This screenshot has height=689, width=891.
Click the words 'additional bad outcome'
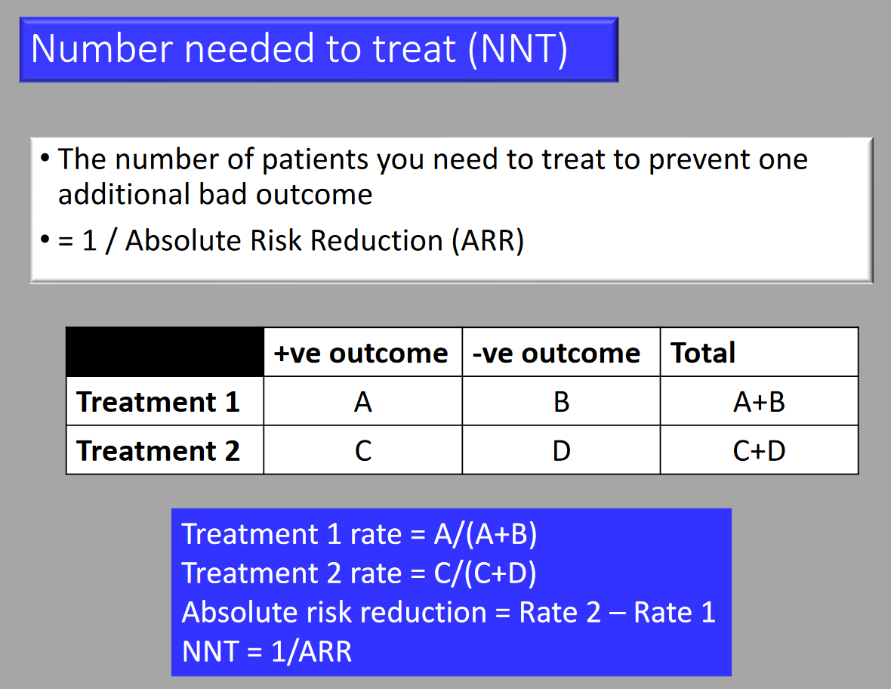215,194
